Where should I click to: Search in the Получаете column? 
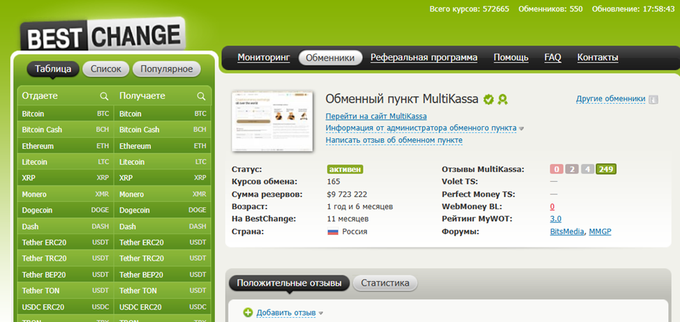[x=201, y=96]
